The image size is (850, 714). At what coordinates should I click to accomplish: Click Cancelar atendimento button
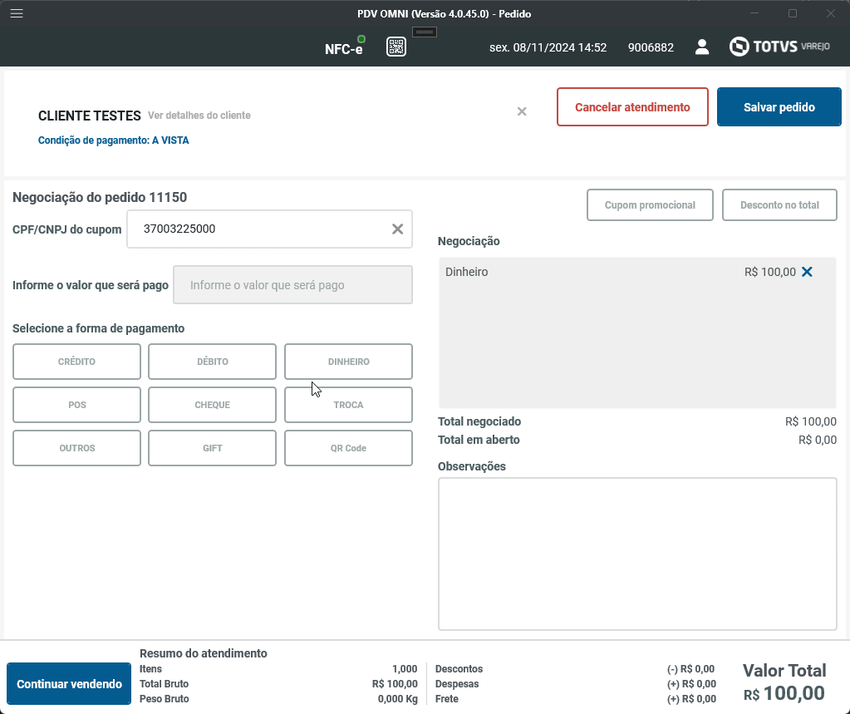(x=632, y=106)
